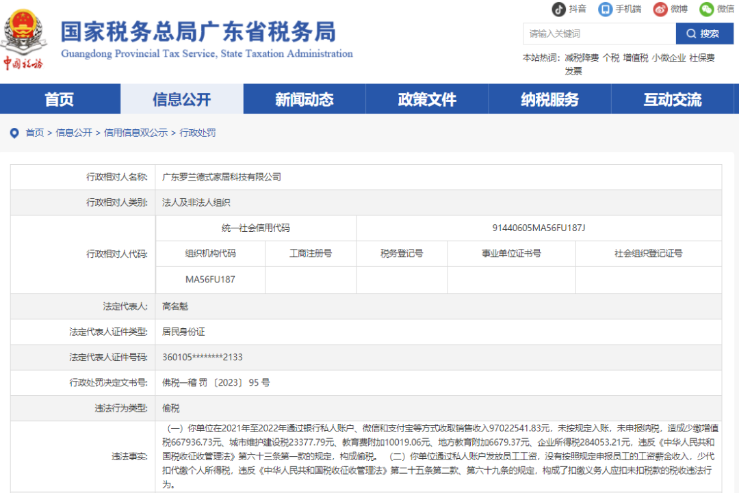Screen dimensions: 739x493
Task: Click the location pin breadcrumb icon
Action: (14, 133)
